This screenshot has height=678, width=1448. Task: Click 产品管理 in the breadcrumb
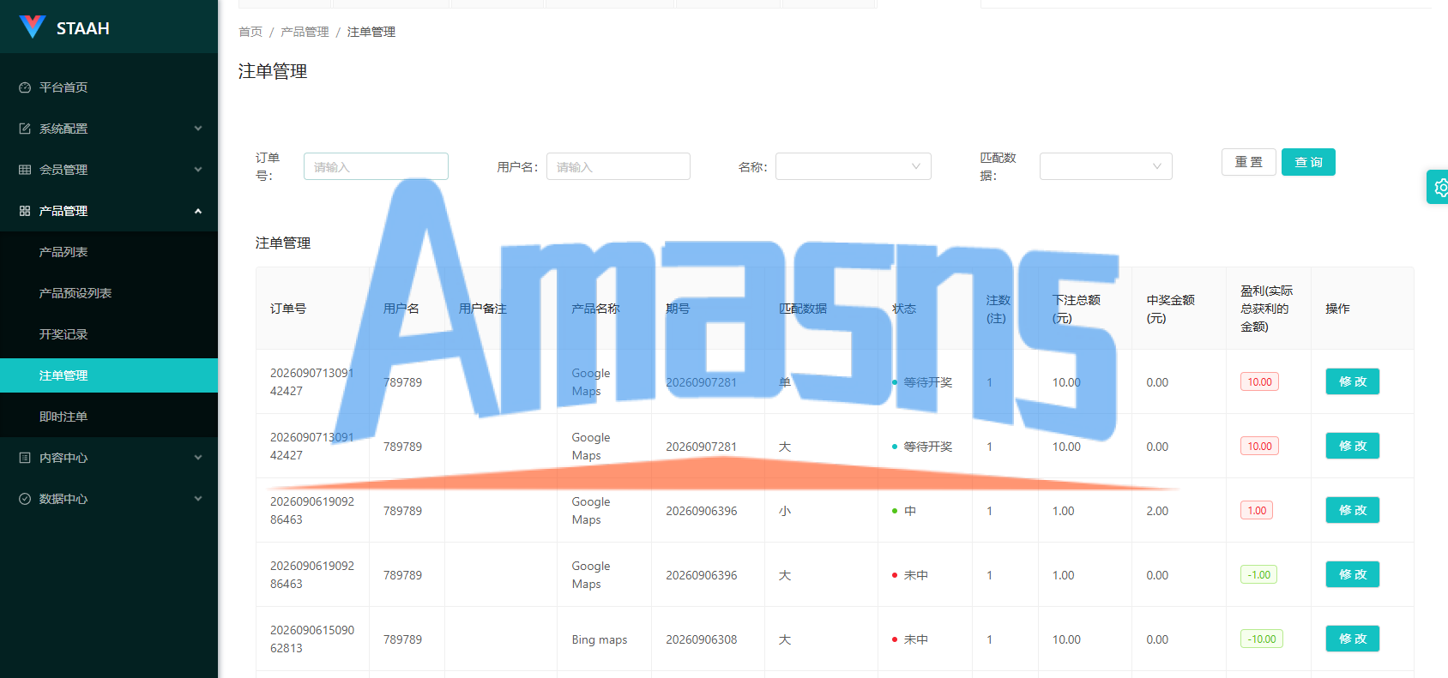point(305,32)
